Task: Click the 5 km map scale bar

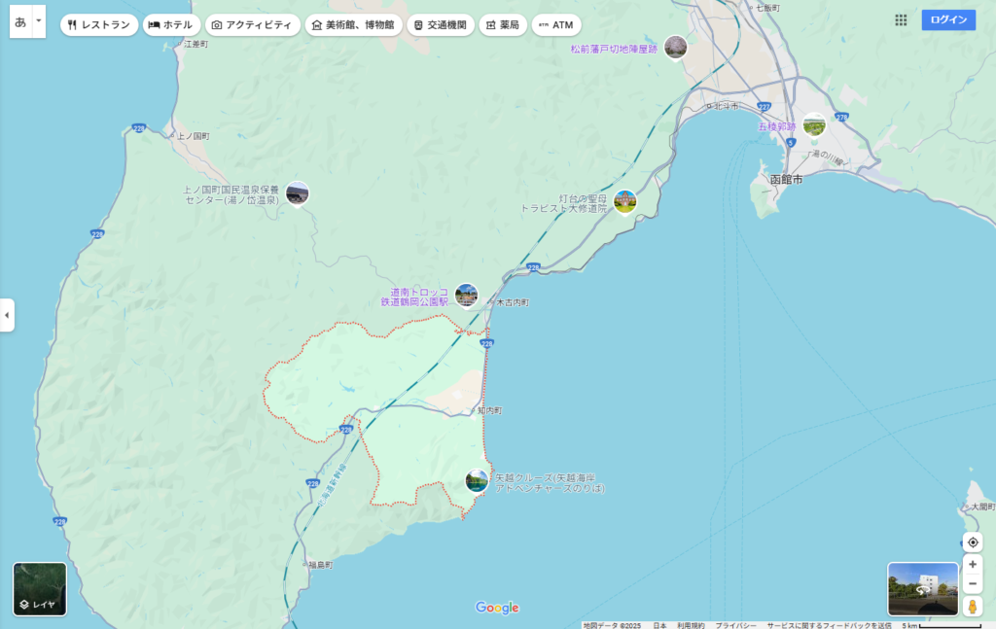Action: pyautogui.click(x=942, y=625)
